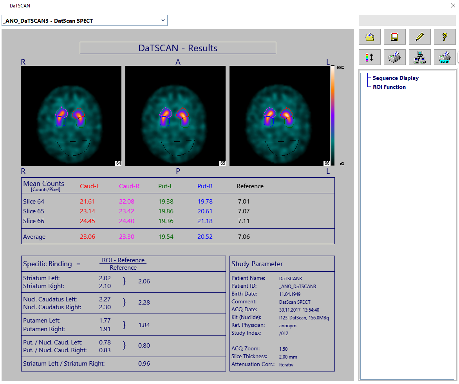
Task: Select the pencil annotation tool
Action: pos(419,36)
